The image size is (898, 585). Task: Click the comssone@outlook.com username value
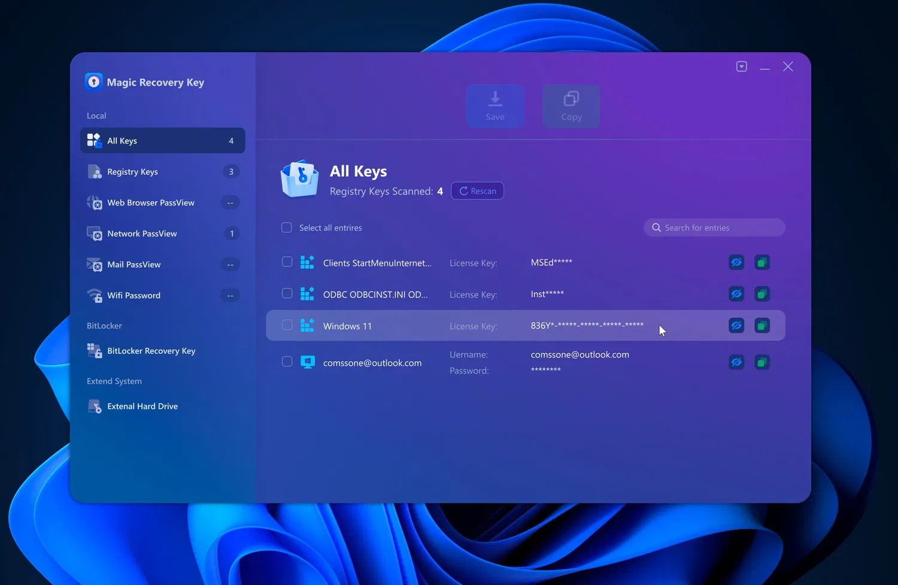pos(580,354)
